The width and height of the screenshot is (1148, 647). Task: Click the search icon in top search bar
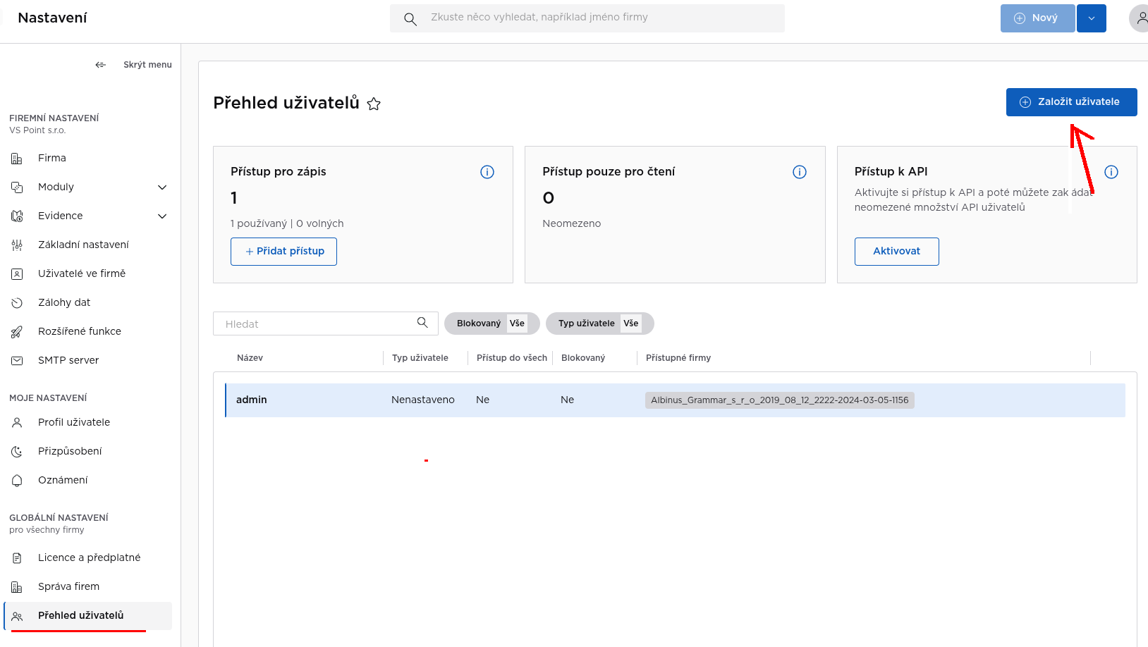click(x=410, y=19)
